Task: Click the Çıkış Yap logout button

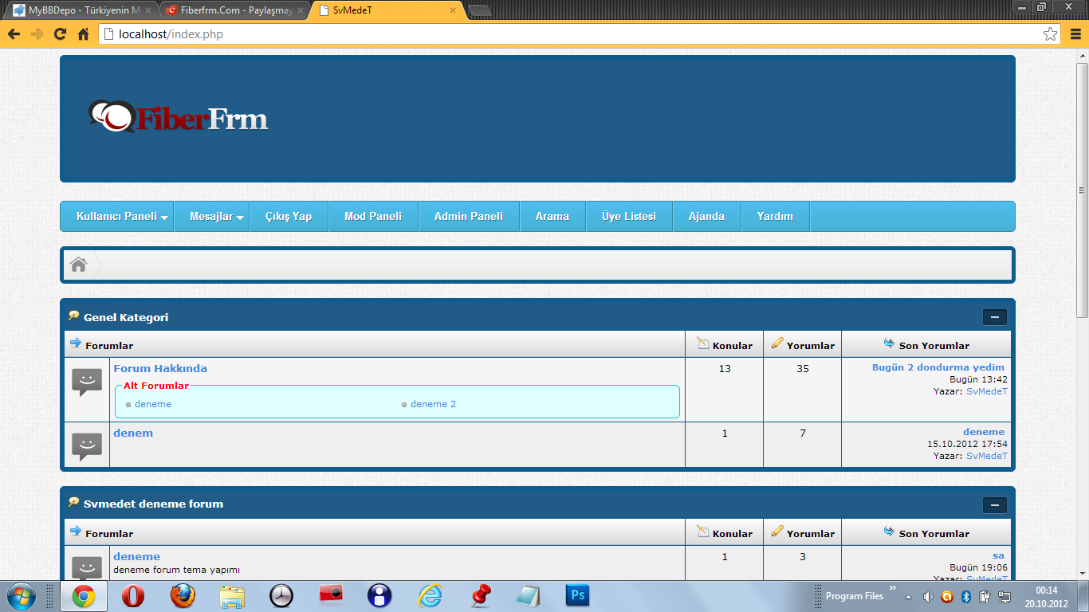Action: point(289,216)
